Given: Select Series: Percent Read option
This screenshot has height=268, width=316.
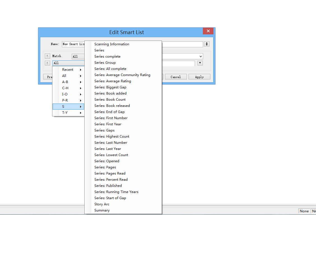Looking at the screenshot, I should click(x=111, y=180).
